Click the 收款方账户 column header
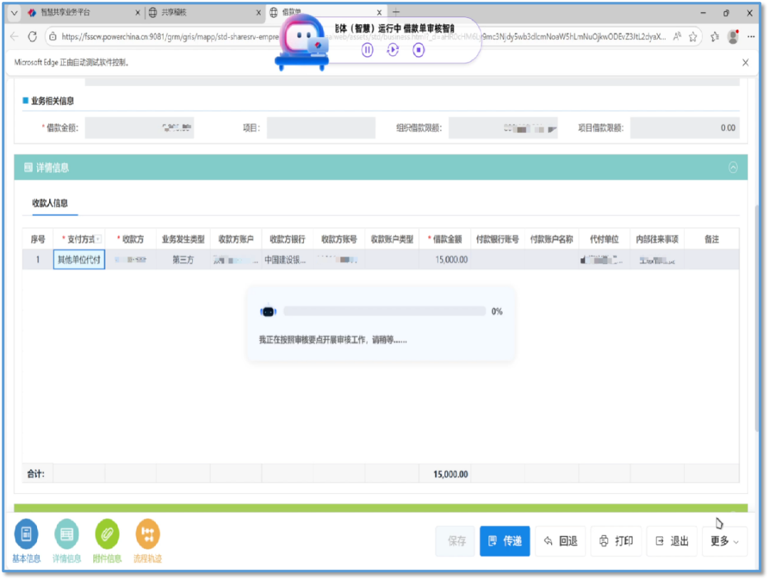Image resolution: width=769 pixels, height=580 pixels. click(x=236, y=239)
